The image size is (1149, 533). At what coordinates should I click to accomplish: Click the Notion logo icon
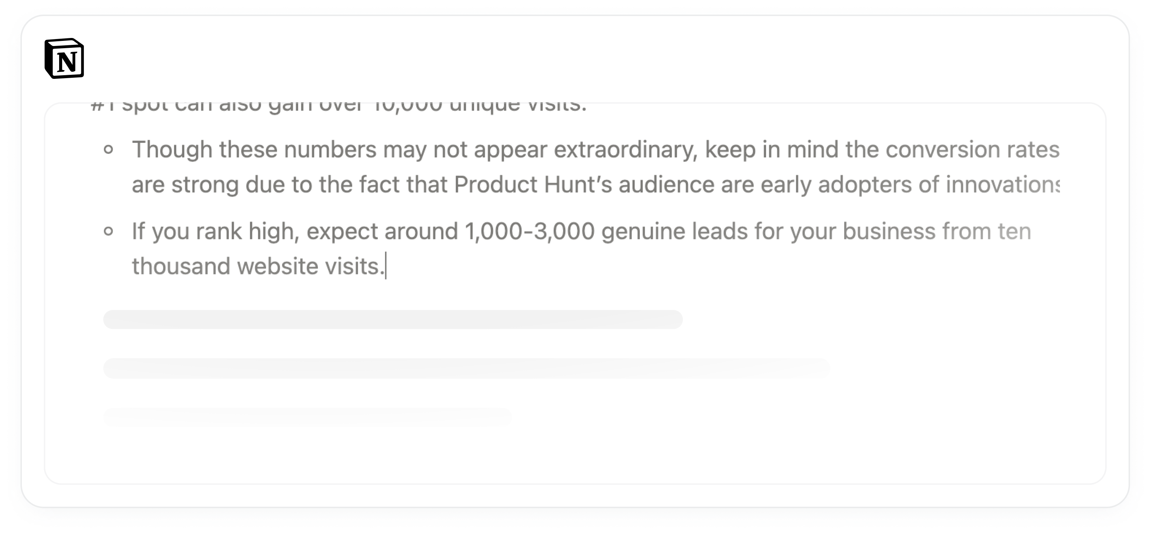coord(64,59)
